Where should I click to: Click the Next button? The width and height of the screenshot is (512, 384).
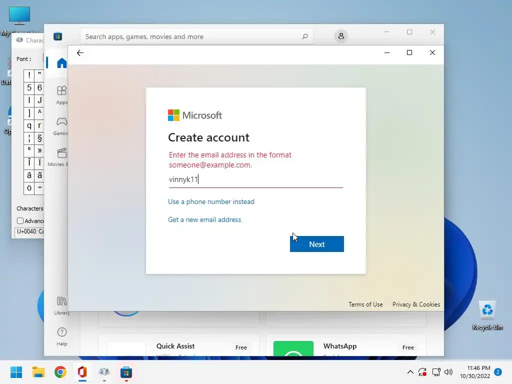coord(316,244)
